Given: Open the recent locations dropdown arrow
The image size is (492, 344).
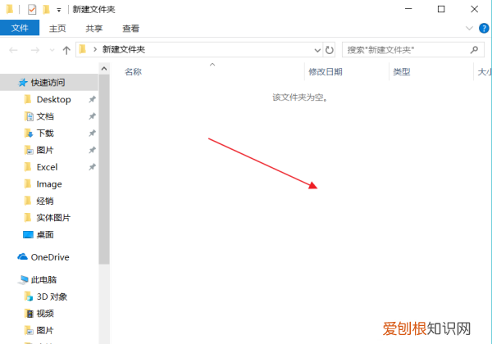Looking at the screenshot, I should point(52,50).
